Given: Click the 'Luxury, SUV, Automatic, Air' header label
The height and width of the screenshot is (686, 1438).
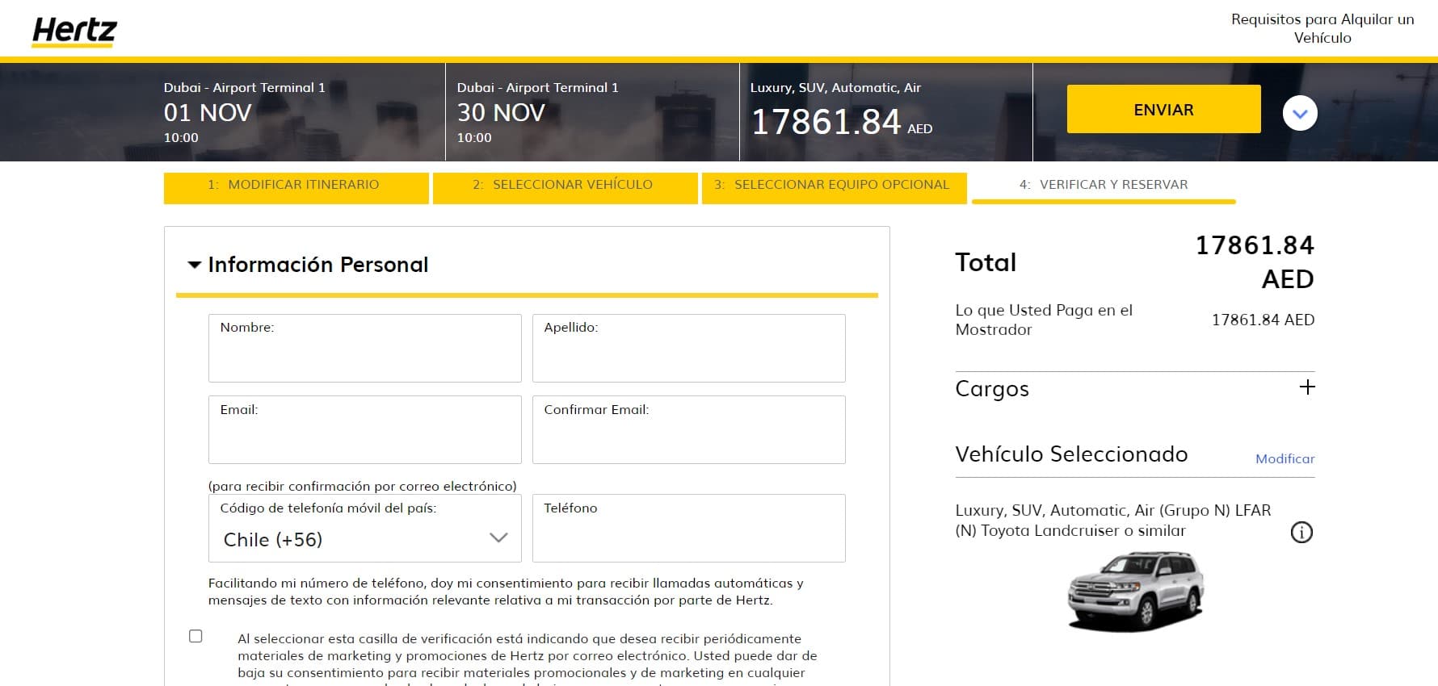Looking at the screenshot, I should pyautogui.click(x=835, y=88).
